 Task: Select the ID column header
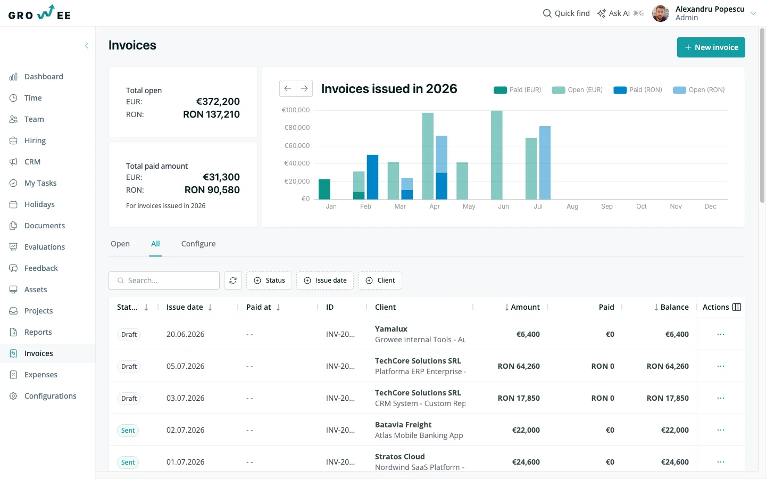tap(330, 307)
